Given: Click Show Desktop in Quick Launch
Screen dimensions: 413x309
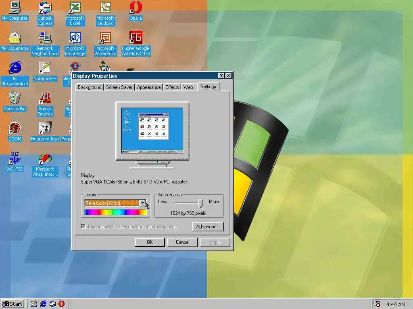Looking at the screenshot, I should [x=34, y=304].
